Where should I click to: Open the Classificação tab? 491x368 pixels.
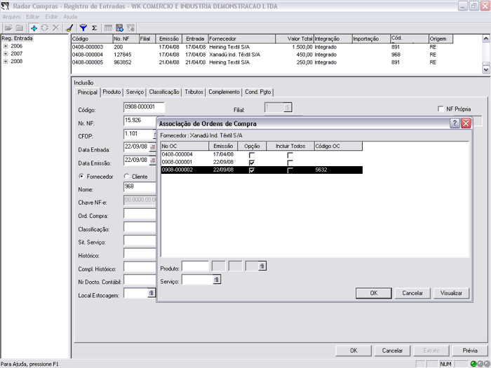(x=164, y=92)
